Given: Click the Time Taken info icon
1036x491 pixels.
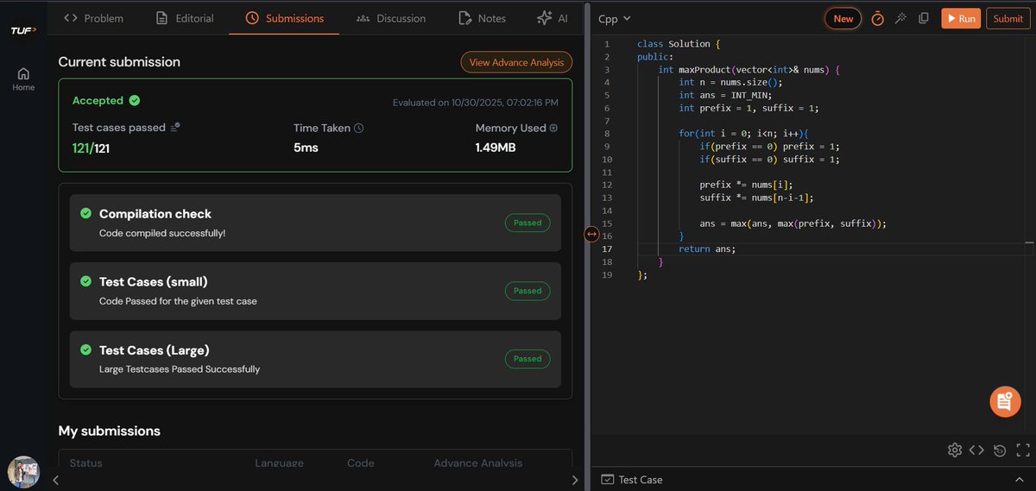Looking at the screenshot, I should pos(359,128).
